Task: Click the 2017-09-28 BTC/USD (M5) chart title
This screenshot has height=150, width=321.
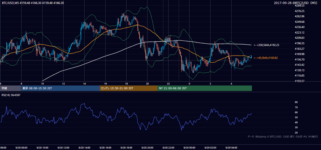Action: [x=296, y=3]
